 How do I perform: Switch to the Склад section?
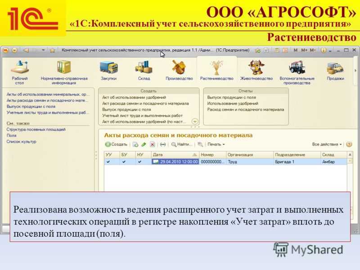tap(144, 70)
